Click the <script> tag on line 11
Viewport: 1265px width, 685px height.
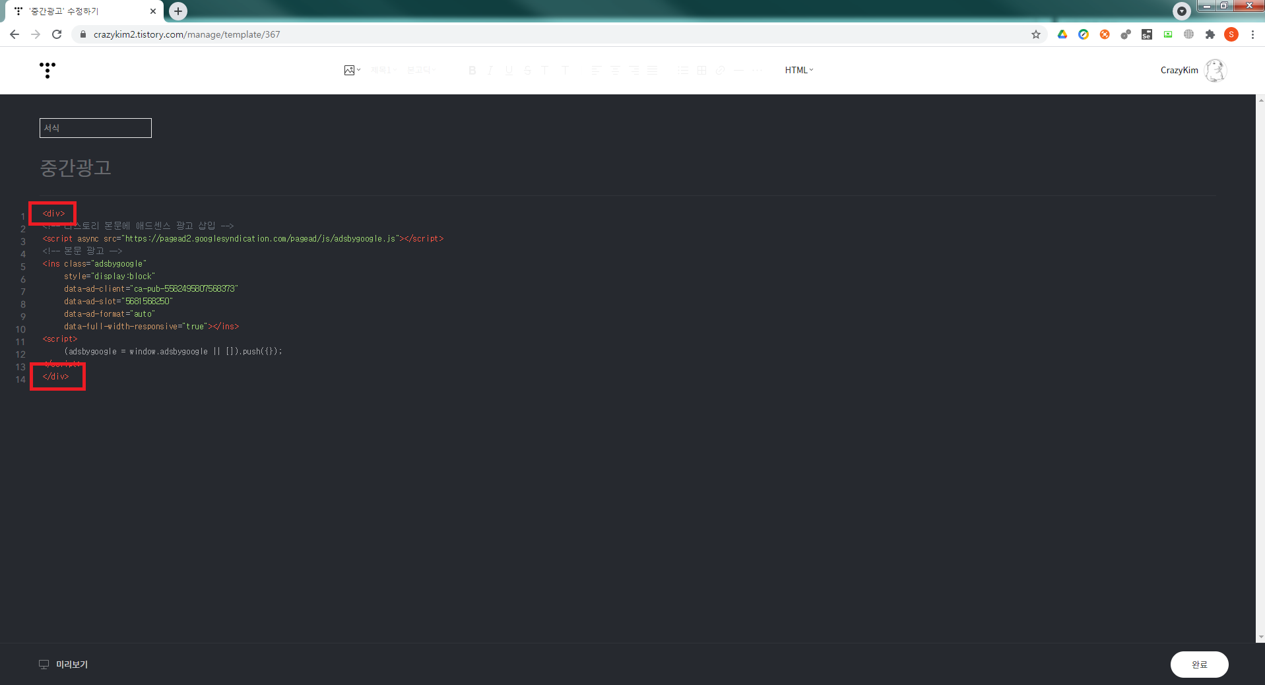(60, 339)
